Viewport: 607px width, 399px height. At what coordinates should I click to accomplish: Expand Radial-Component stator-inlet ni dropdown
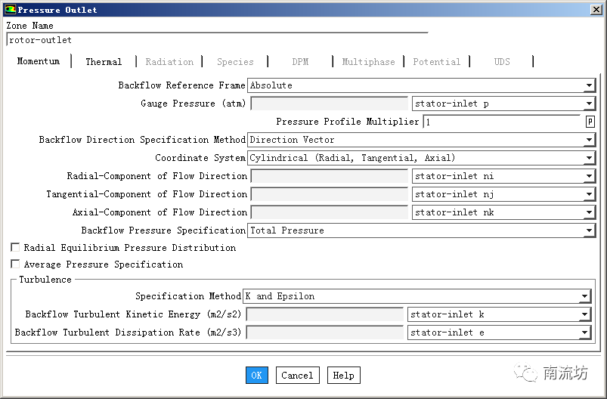[588, 176]
